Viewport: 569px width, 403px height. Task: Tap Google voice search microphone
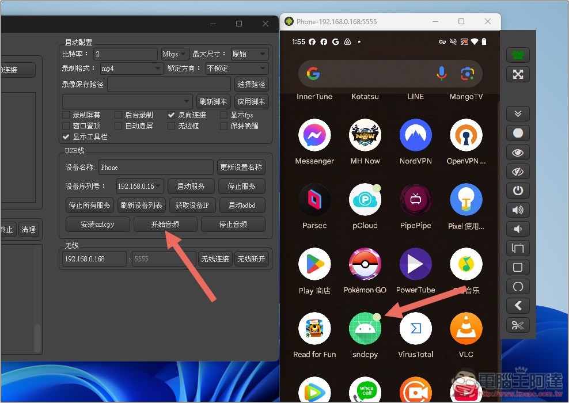(441, 74)
